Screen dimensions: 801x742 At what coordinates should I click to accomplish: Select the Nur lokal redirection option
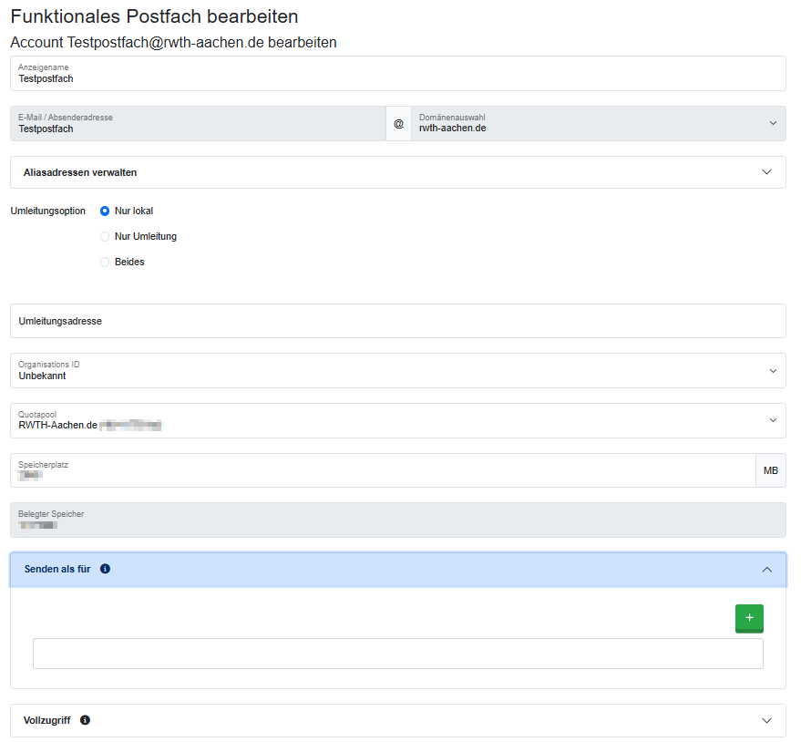pyautogui.click(x=105, y=211)
